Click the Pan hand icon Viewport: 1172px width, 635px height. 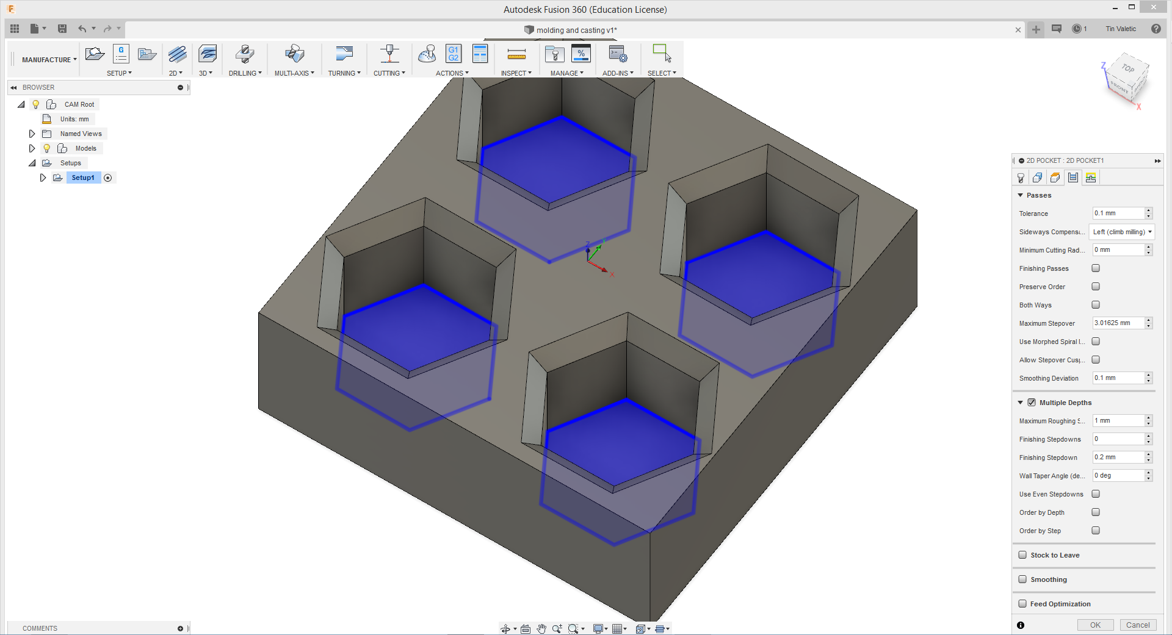[541, 629]
